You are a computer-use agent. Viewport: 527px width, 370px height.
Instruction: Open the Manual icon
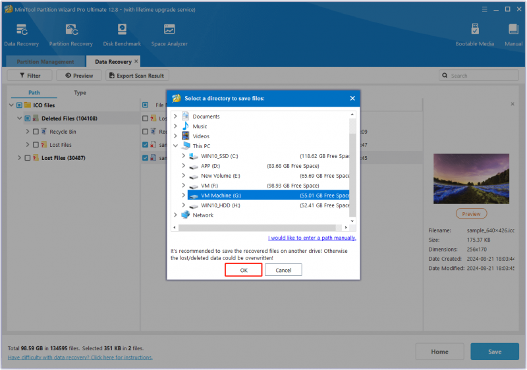[513, 30]
